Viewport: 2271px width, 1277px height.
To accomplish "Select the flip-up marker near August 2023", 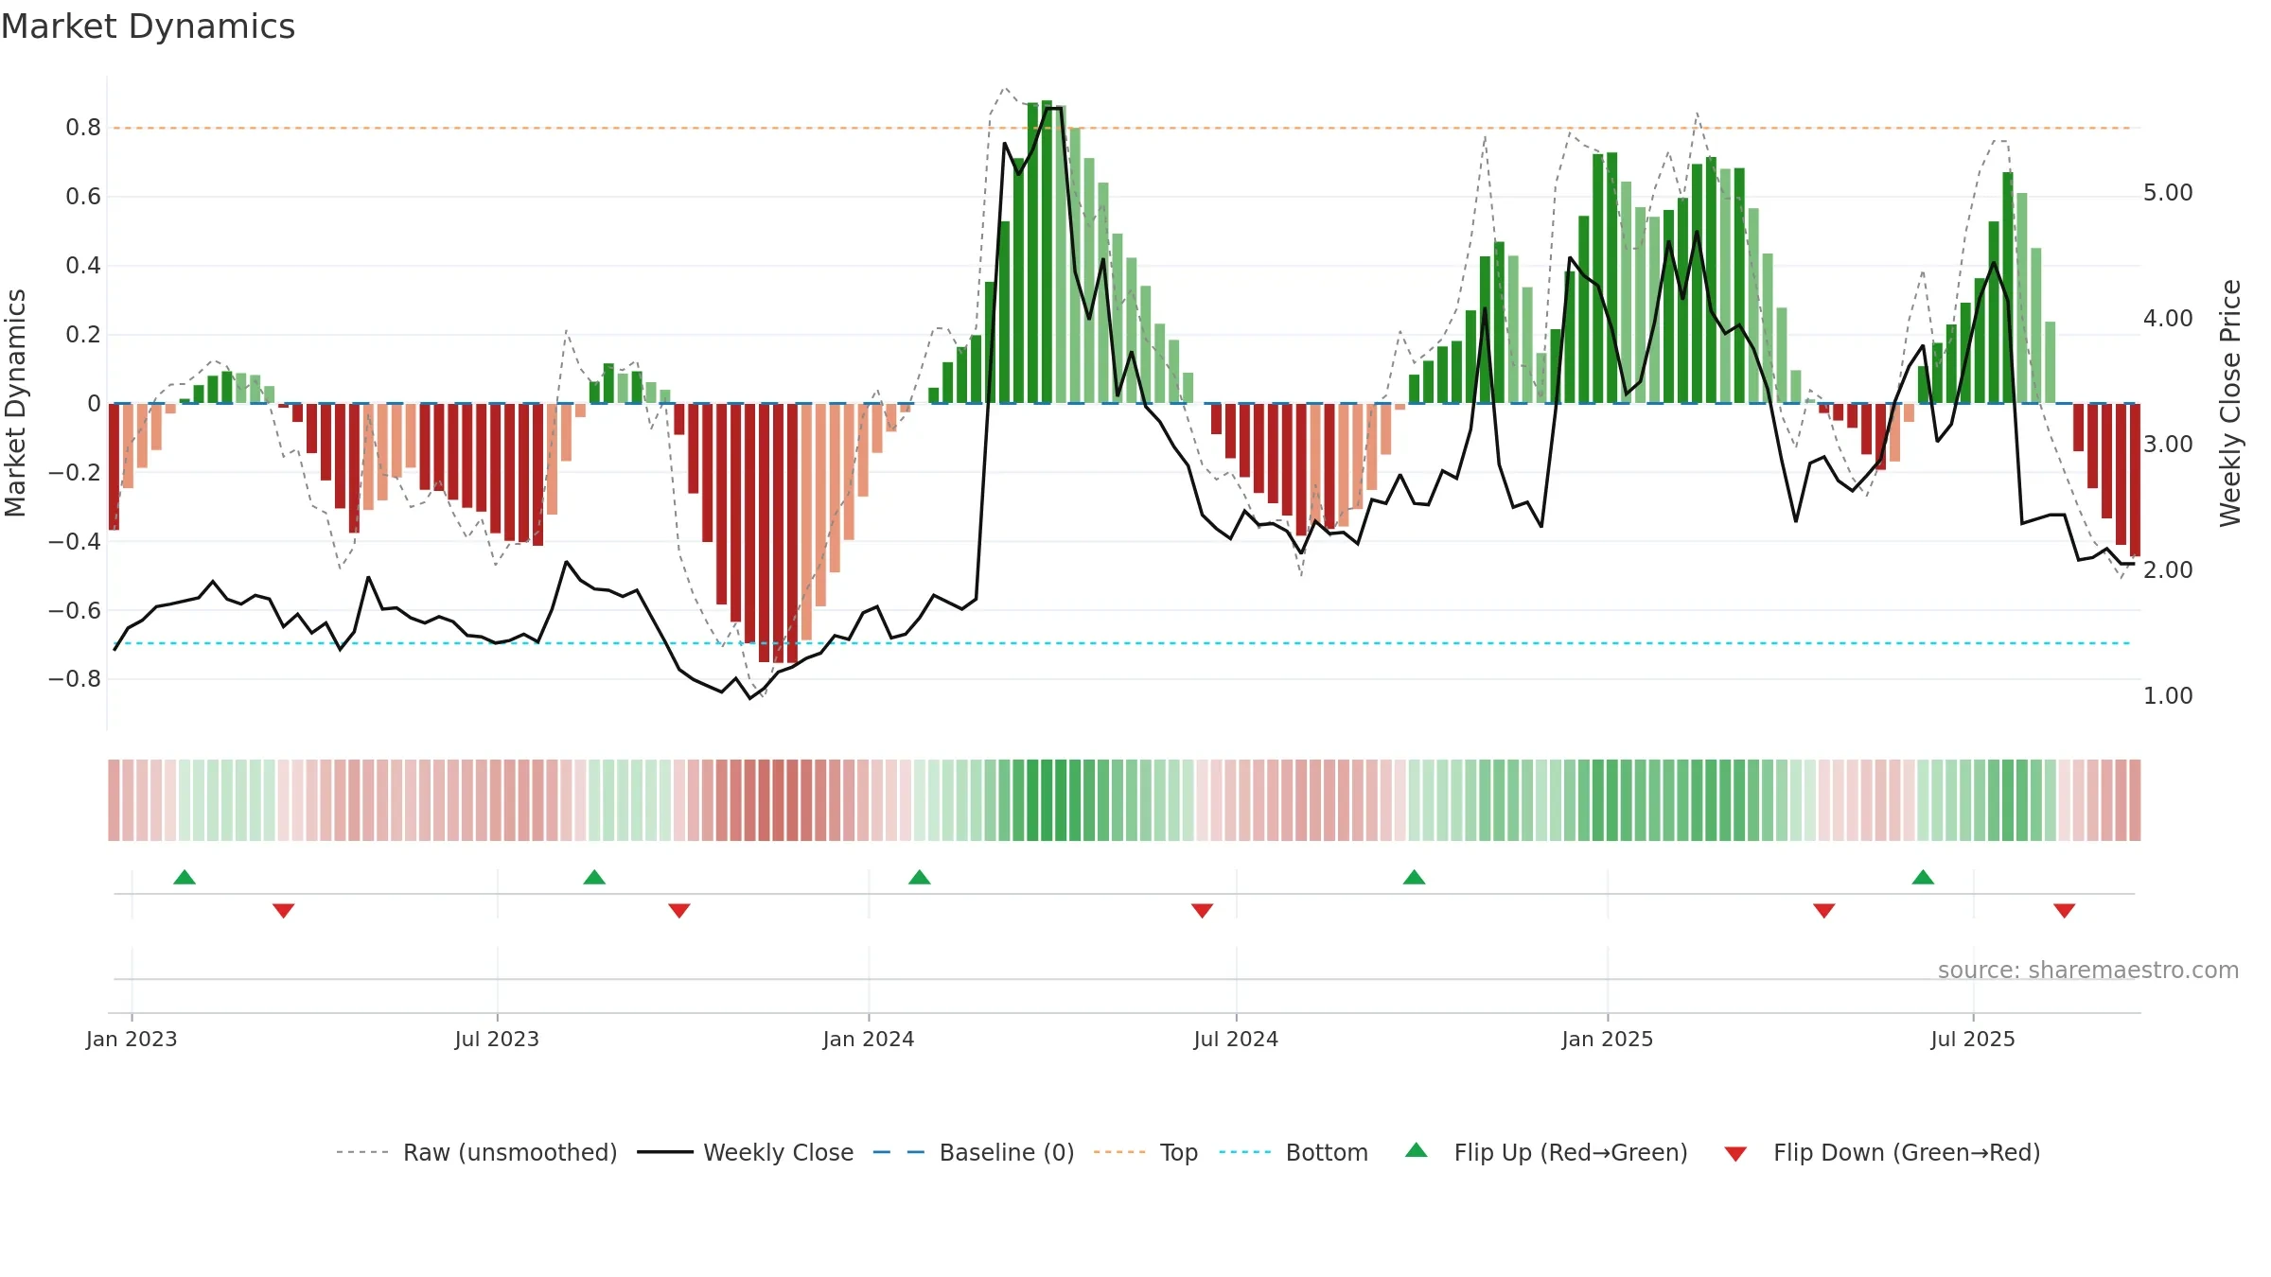I will coord(594,877).
